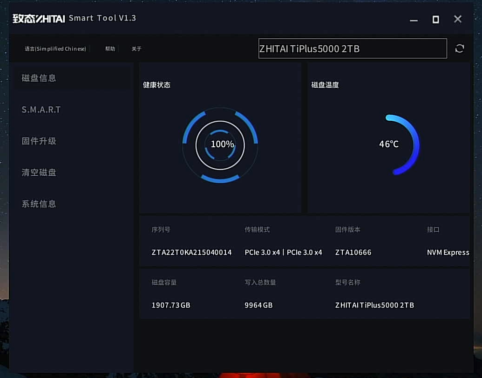This screenshot has width=482, height=378.
Task: Click the 传输模式 label
Action: coord(257,230)
